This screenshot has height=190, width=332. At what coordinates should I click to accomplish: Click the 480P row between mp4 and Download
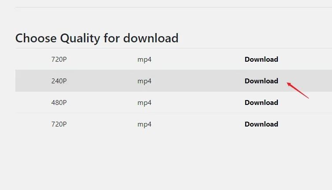pyautogui.click(x=198, y=102)
